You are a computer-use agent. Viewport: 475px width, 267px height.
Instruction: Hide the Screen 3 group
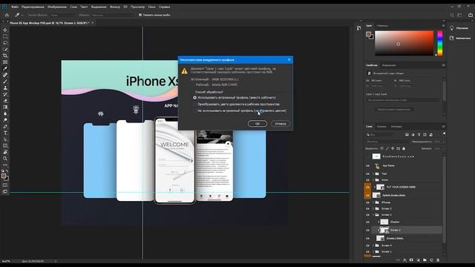pos(368,208)
